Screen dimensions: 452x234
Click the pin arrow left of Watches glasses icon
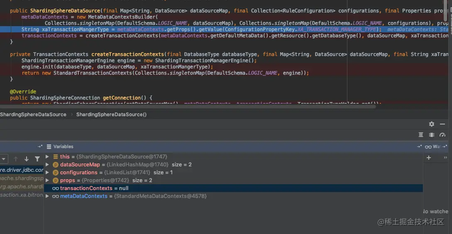click(420, 146)
